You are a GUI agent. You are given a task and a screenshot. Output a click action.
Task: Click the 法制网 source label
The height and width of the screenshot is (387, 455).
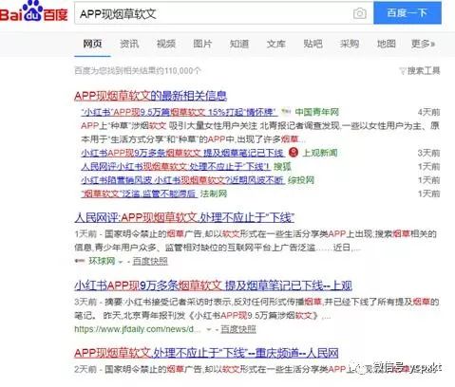214,193
